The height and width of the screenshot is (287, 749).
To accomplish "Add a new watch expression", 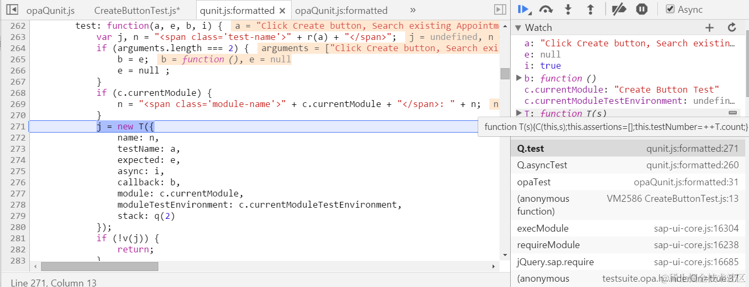I will tap(709, 28).
